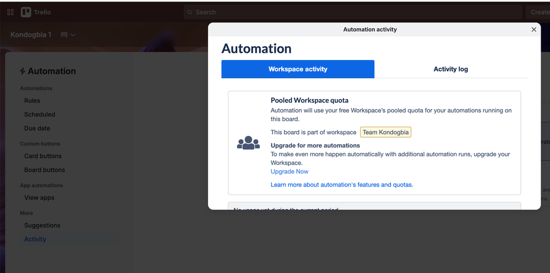Click the Pooled Workspace quota heading
This screenshot has height=273, width=550.
click(x=309, y=100)
